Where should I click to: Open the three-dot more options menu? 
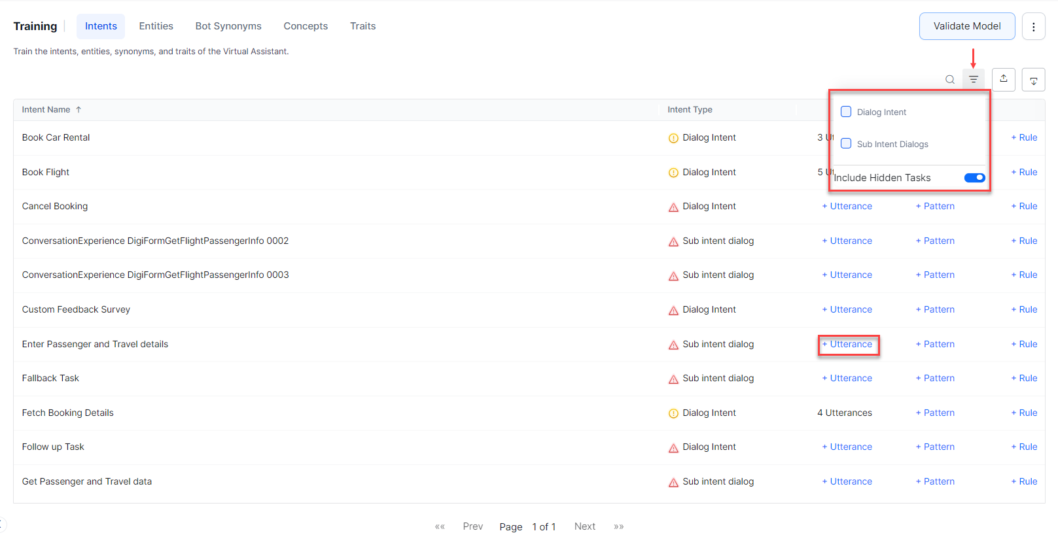[1033, 27]
